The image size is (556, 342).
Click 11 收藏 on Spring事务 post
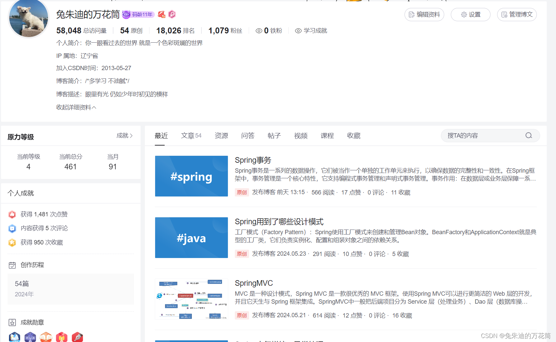point(401,192)
